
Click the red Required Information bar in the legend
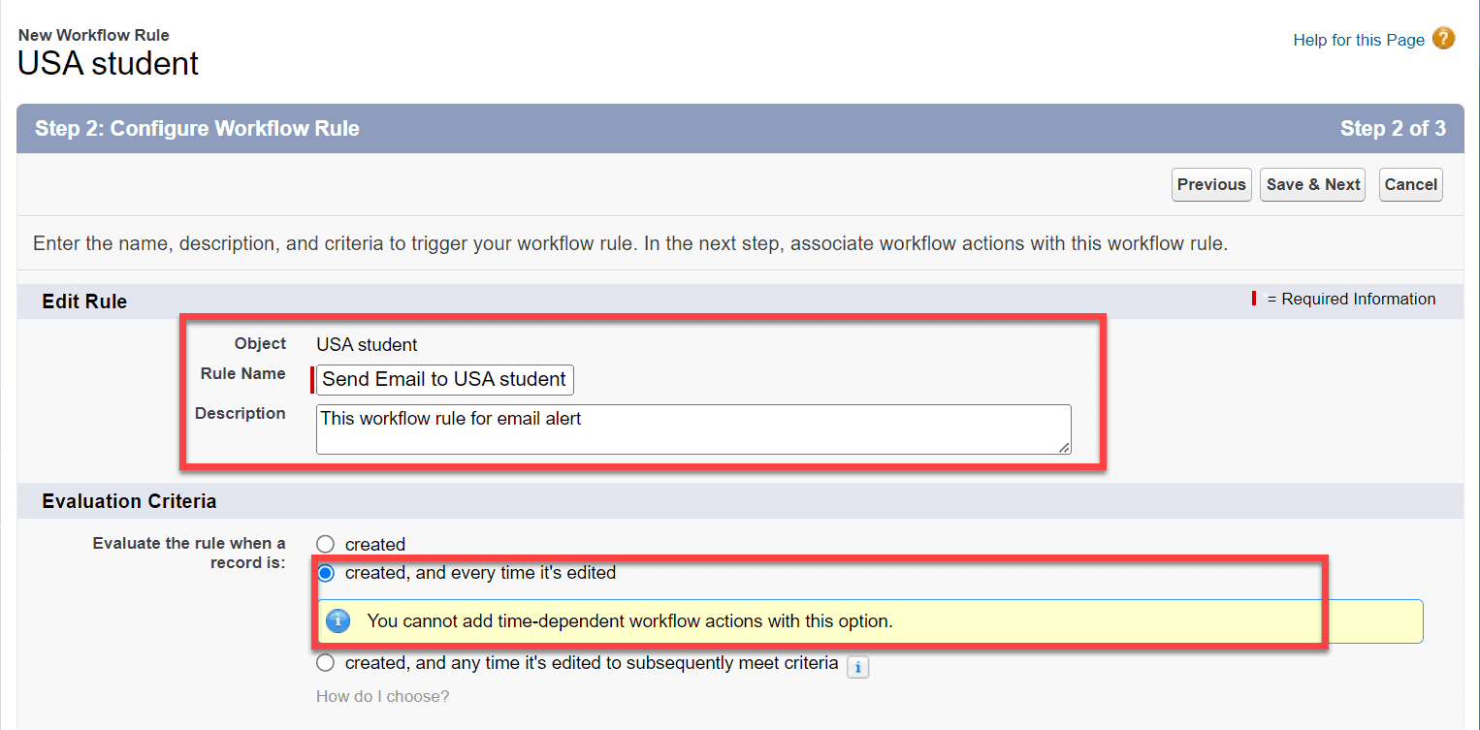pos(1253,299)
